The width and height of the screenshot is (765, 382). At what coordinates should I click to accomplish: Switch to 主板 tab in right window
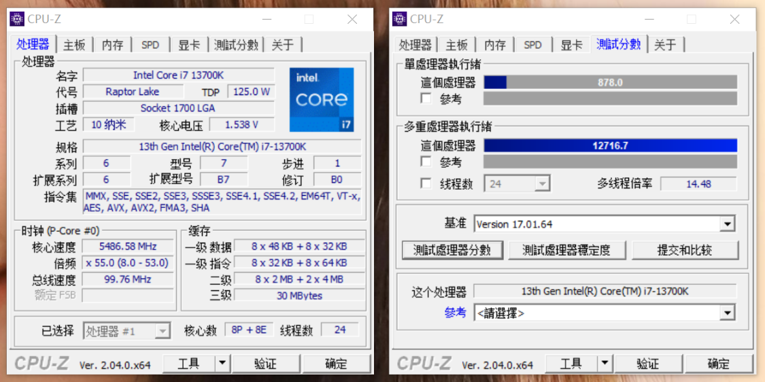pyautogui.click(x=457, y=46)
